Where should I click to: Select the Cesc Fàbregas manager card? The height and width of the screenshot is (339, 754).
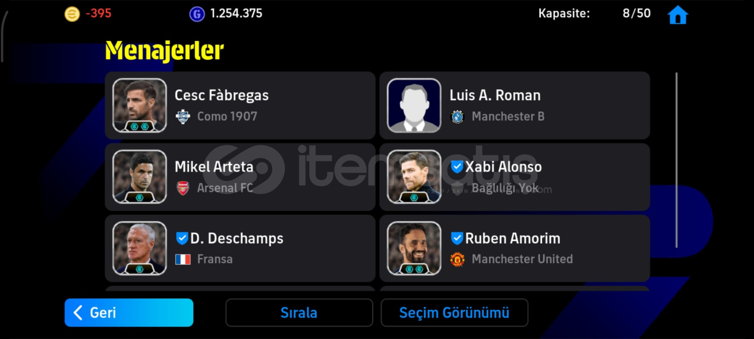pyautogui.click(x=240, y=105)
